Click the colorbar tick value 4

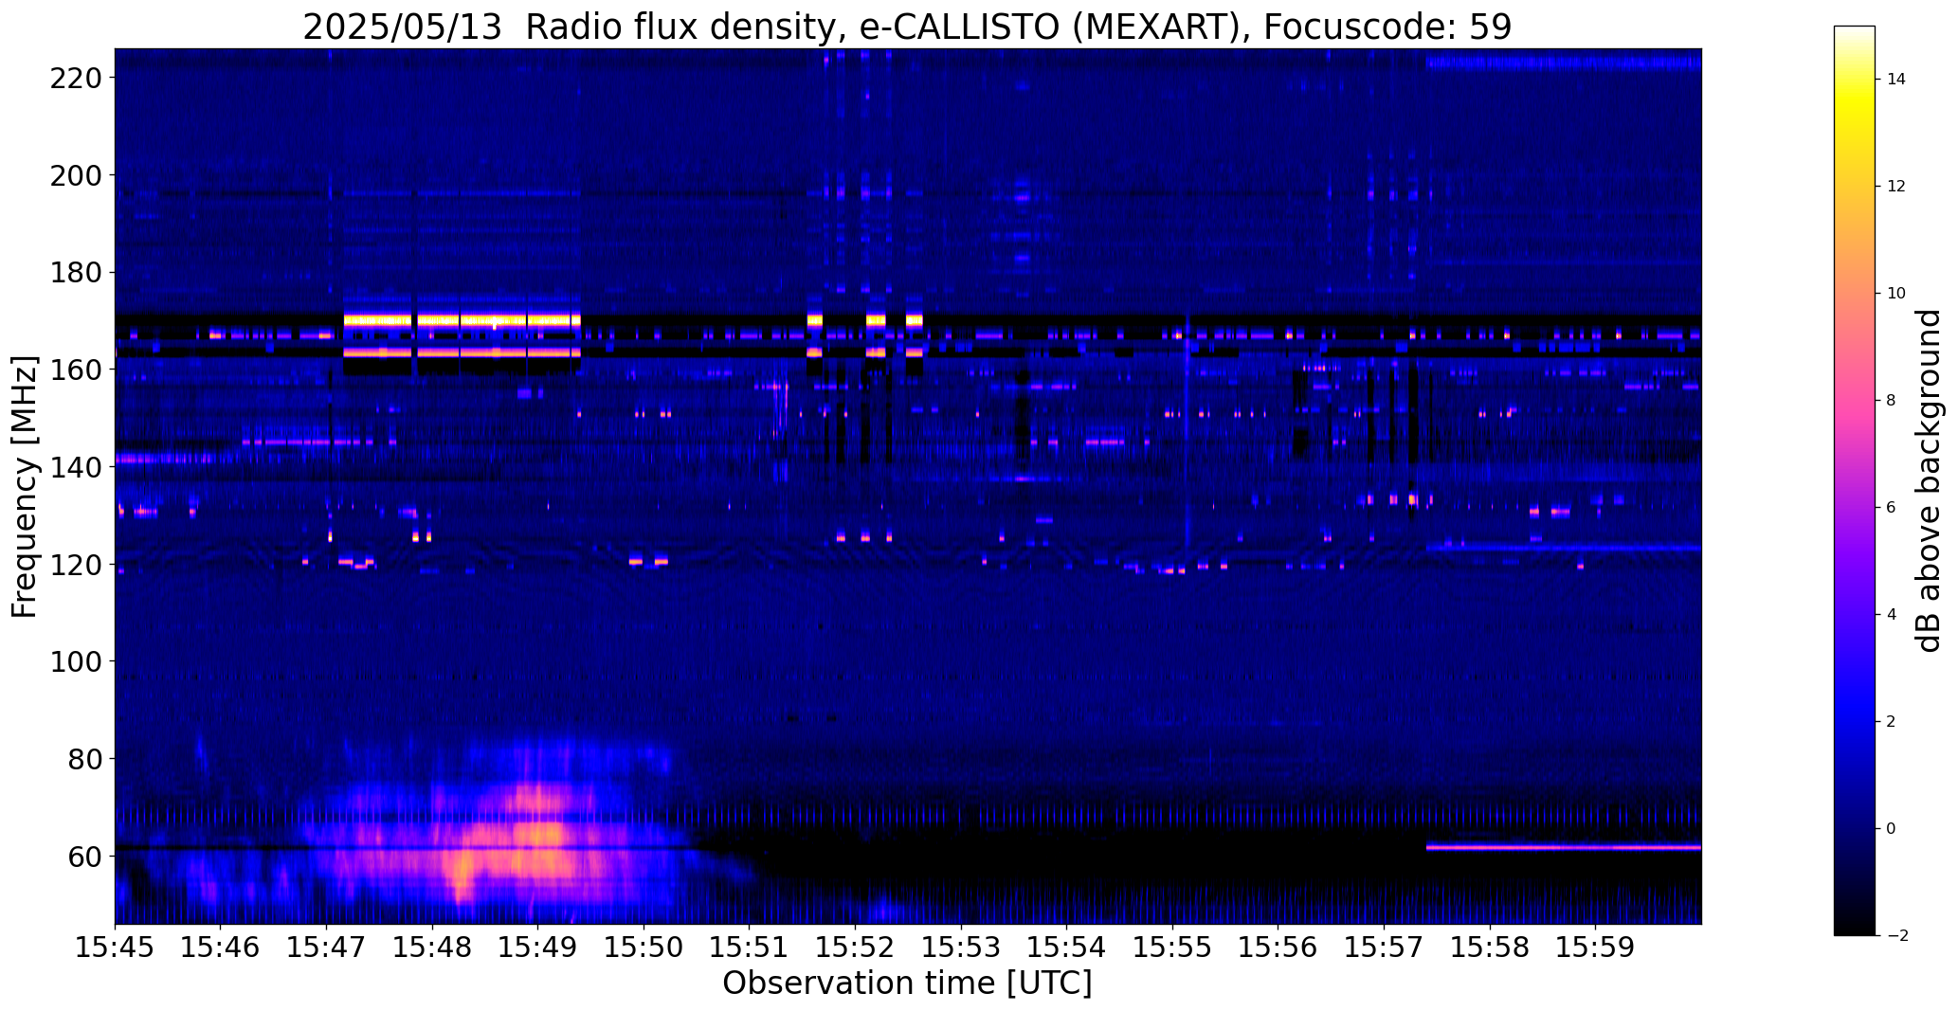pos(1892,615)
